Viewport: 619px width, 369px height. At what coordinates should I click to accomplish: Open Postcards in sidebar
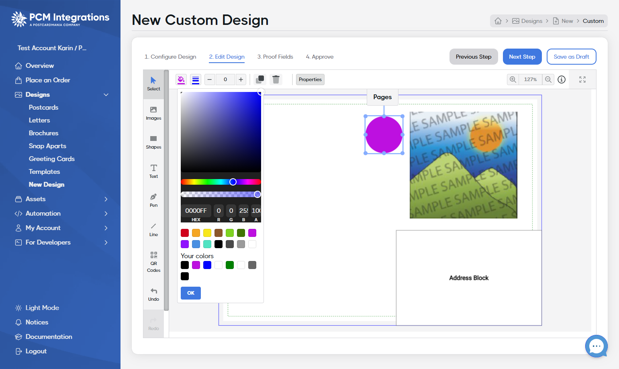(x=43, y=108)
